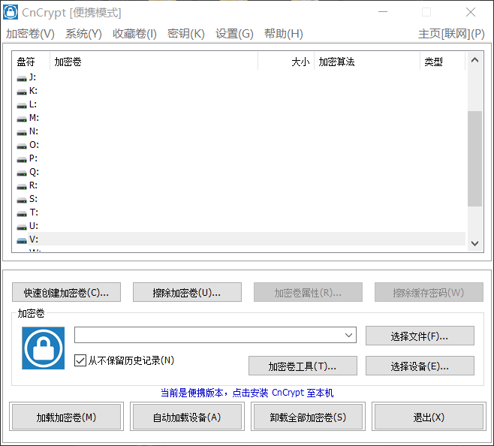The image size is (494, 446).
Task: Select the drive icon for S:
Action: click(x=22, y=200)
